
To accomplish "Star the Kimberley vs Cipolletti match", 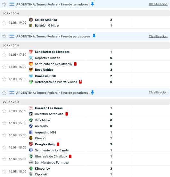I will [4, 171].
